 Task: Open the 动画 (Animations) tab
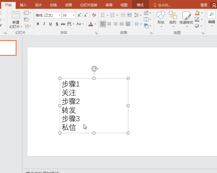click(x=68, y=5)
